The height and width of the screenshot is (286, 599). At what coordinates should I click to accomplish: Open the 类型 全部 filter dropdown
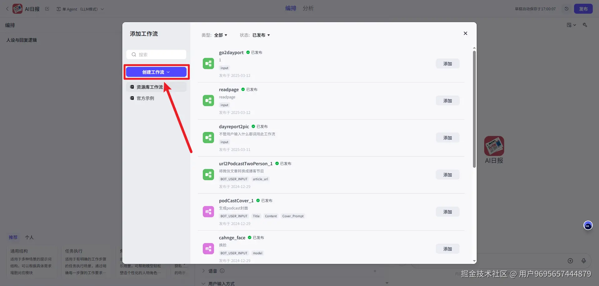[x=221, y=35]
